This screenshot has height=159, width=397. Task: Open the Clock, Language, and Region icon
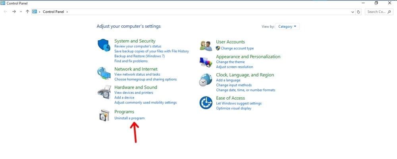tap(205, 80)
